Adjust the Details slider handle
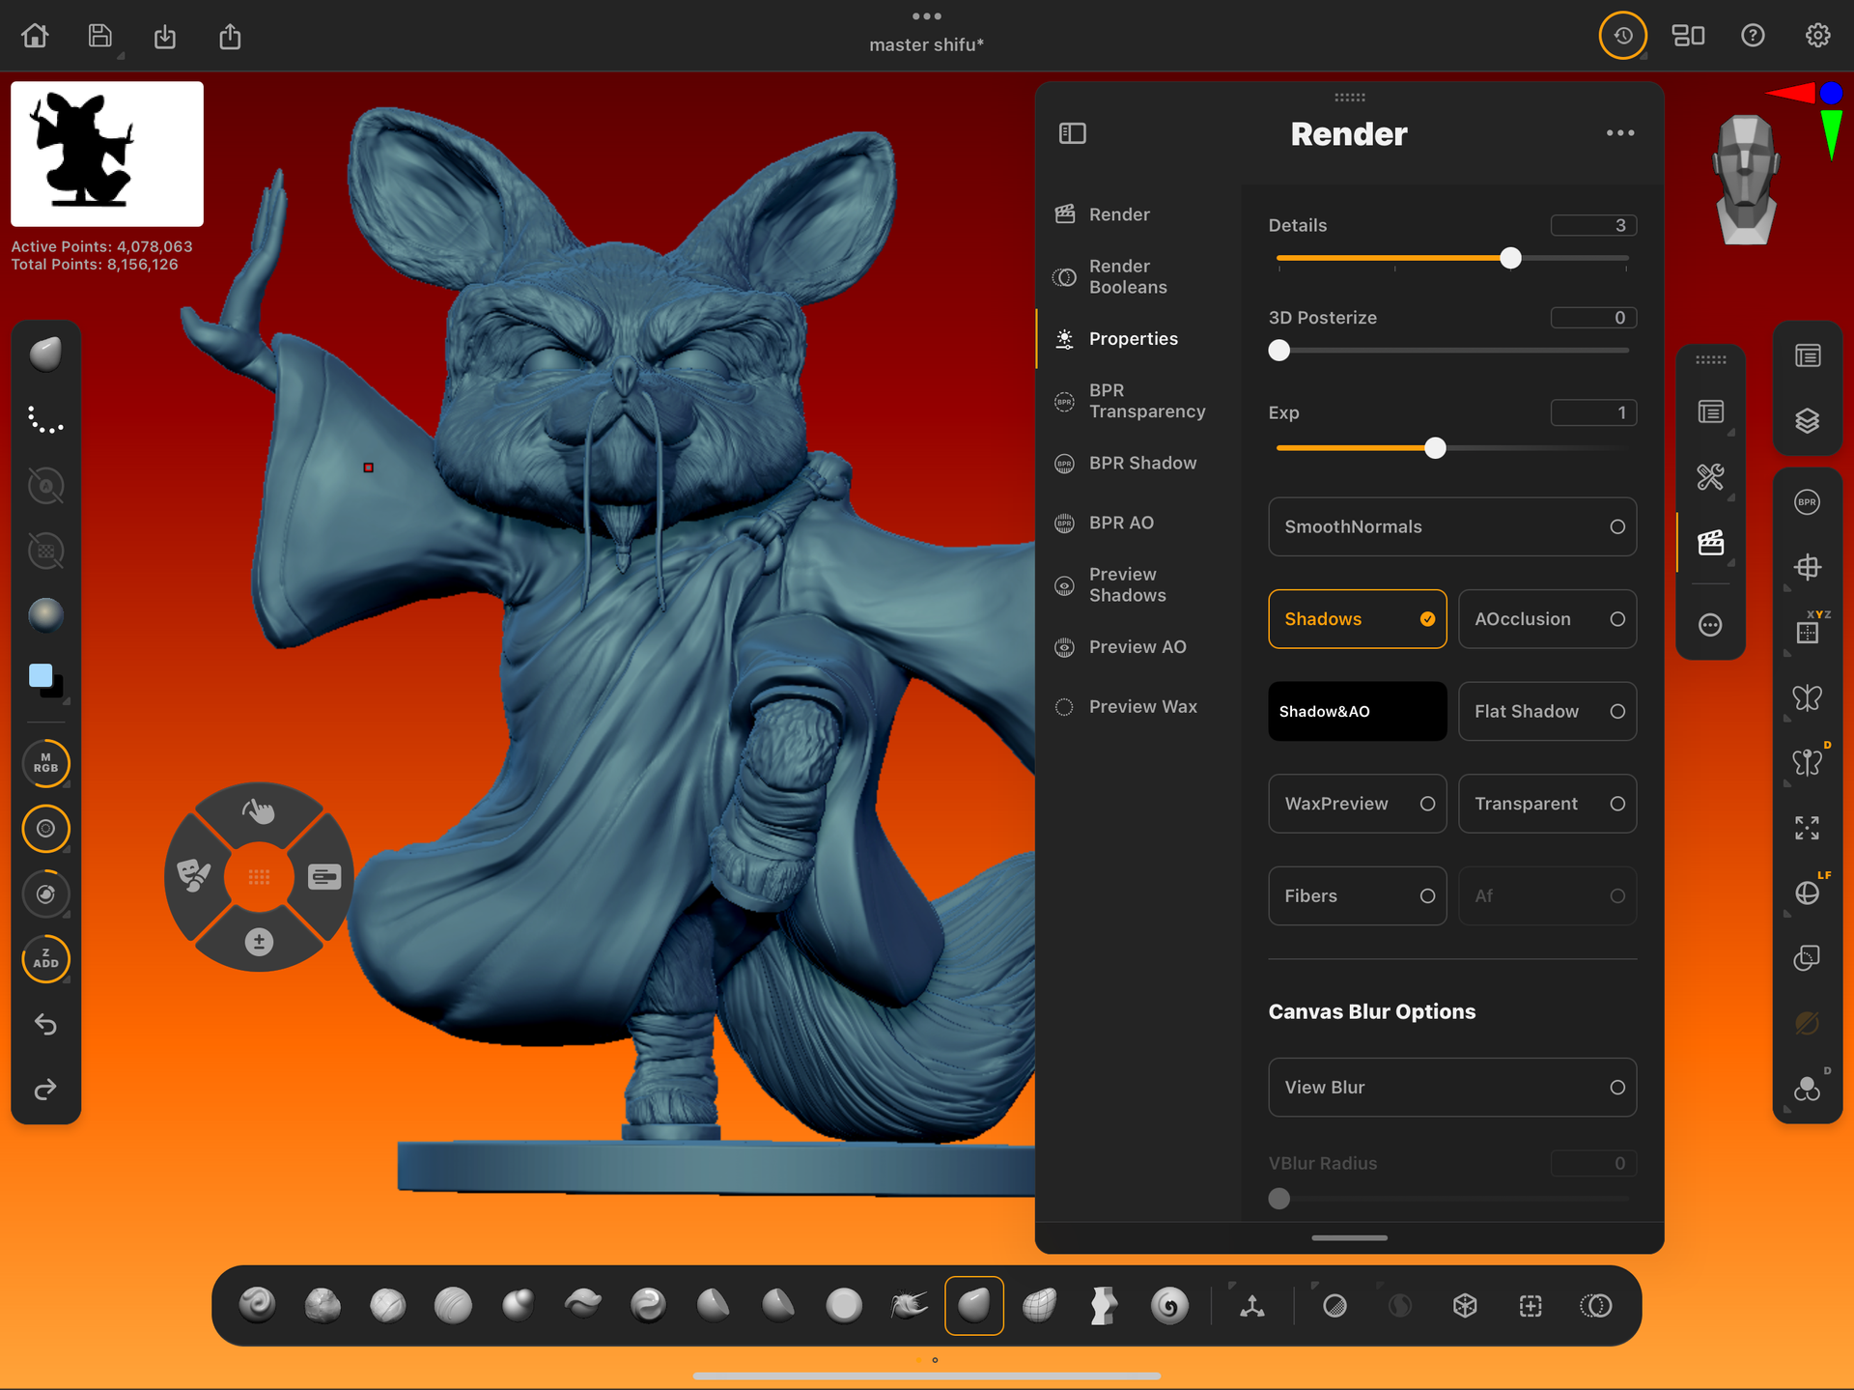1854x1390 pixels. pyautogui.click(x=1511, y=258)
